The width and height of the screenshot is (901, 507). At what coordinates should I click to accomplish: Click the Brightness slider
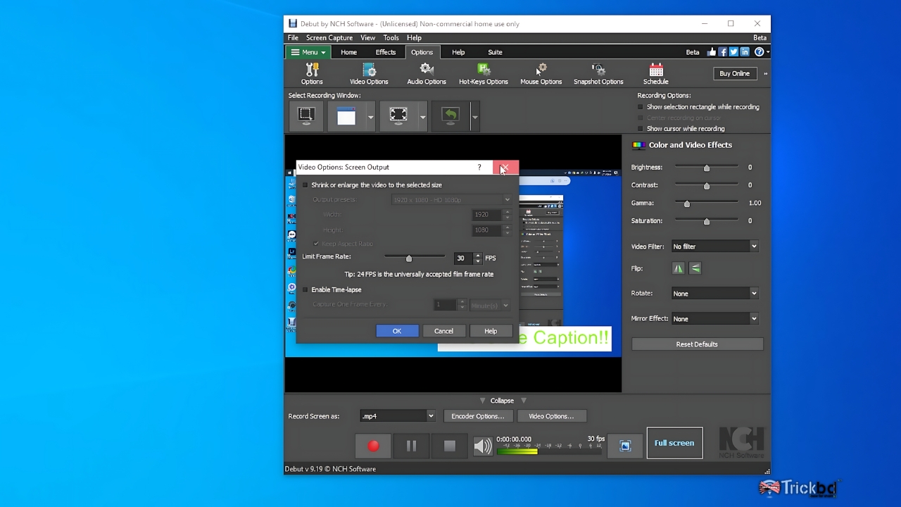coord(707,168)
